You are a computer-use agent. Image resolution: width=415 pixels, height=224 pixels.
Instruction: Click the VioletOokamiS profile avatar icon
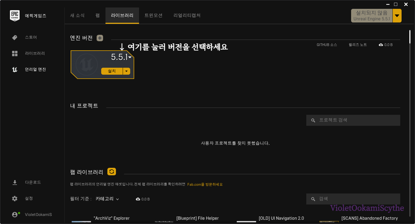click(15, 215)
